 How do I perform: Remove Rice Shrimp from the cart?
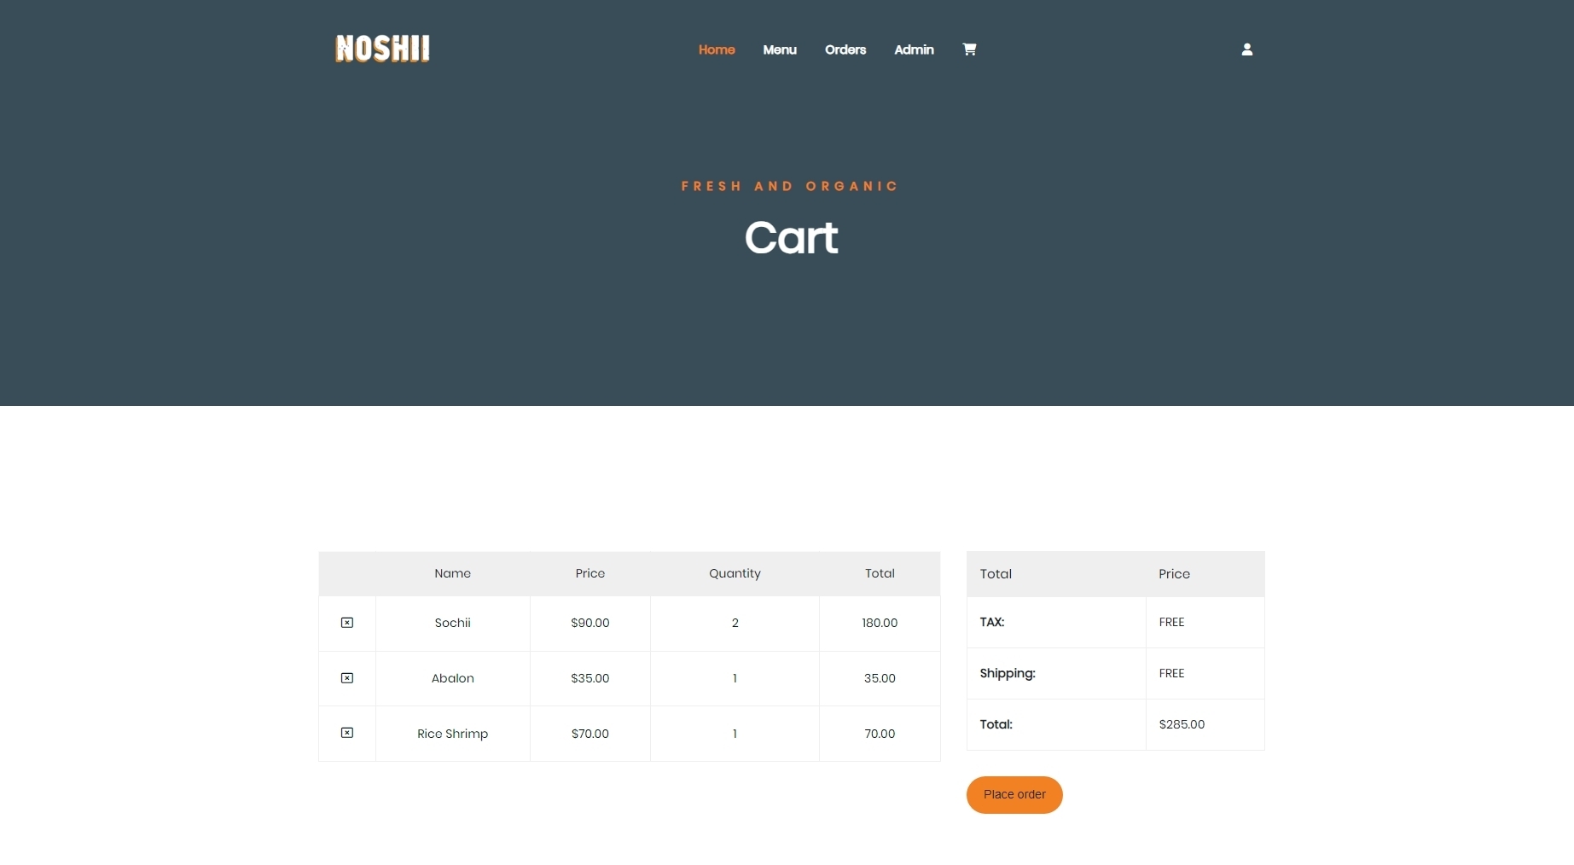tap(346, 732)
